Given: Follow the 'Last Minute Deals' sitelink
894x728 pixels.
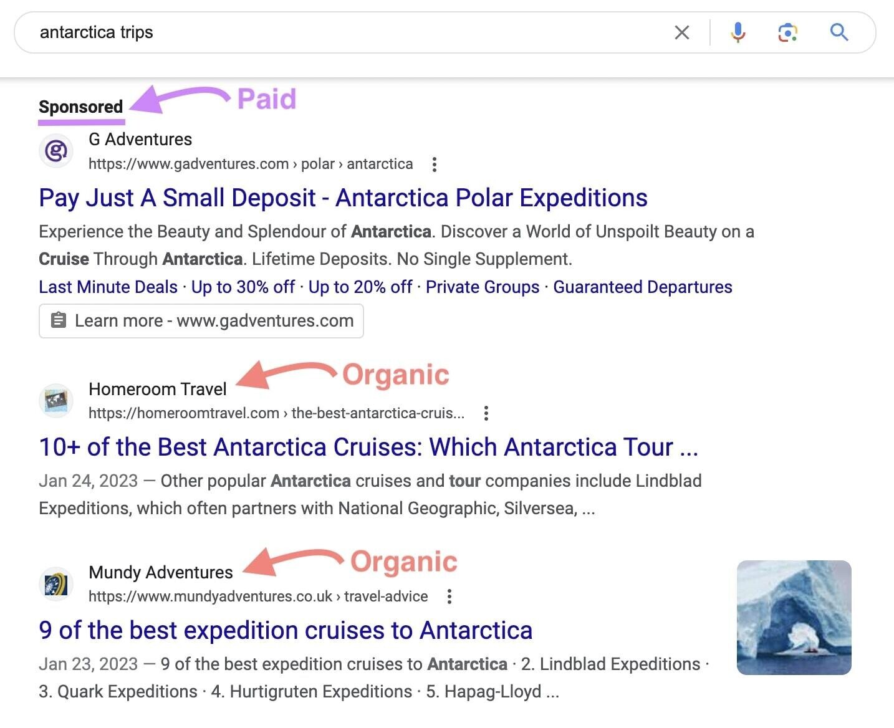Looking at the screenshot, I should 108,287.
